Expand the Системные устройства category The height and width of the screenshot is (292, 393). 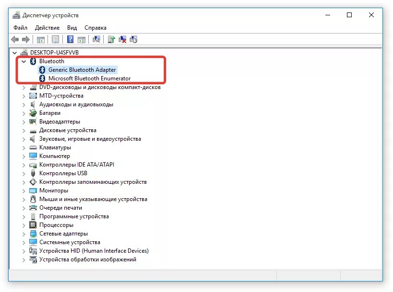(24, 243)
